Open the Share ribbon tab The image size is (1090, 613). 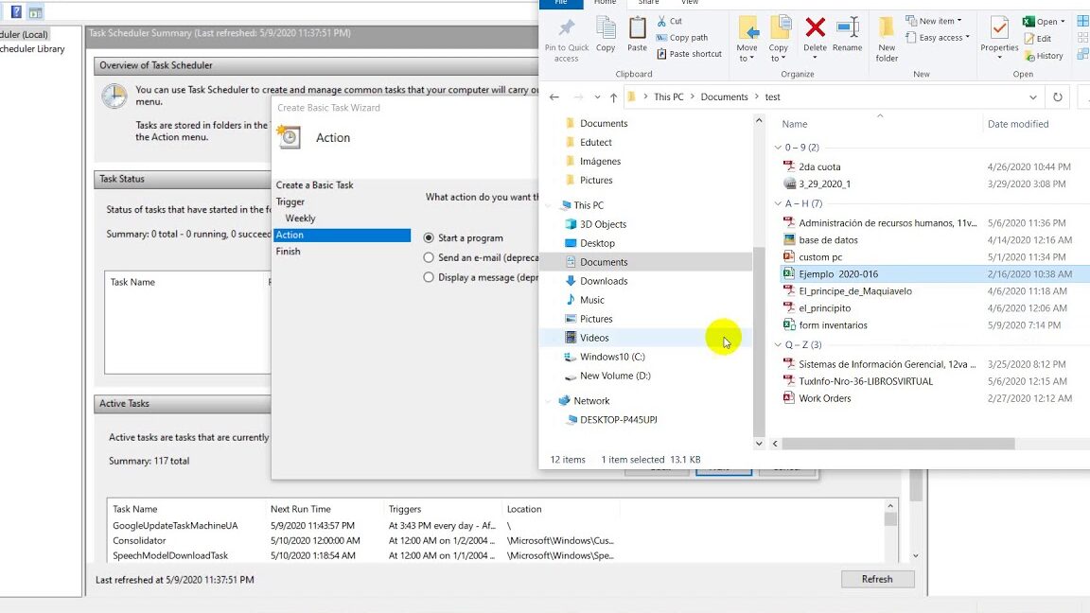pos(649,3)
